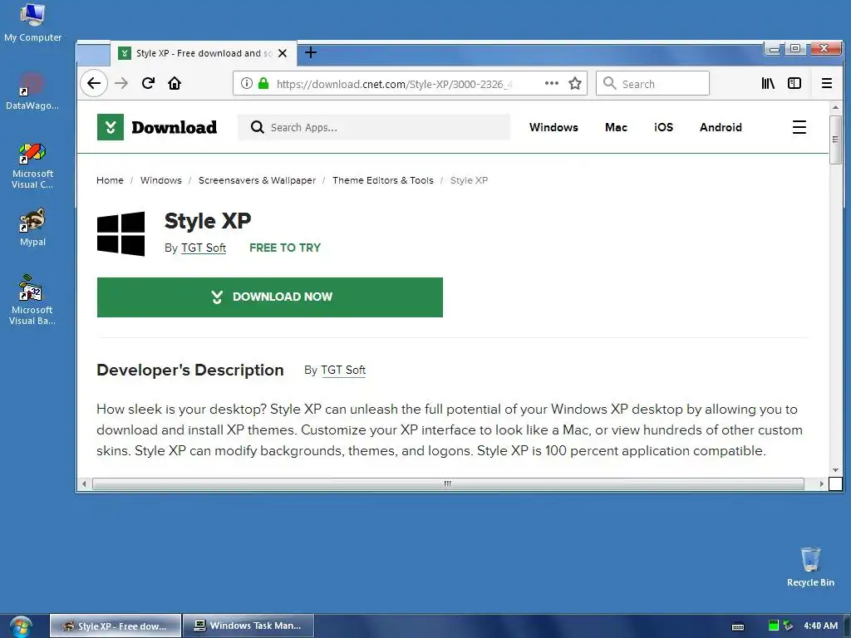The image size is (851, 638).
Task: Click the vertical scrollbar down arrow
Action: click(x=835, y=470)
